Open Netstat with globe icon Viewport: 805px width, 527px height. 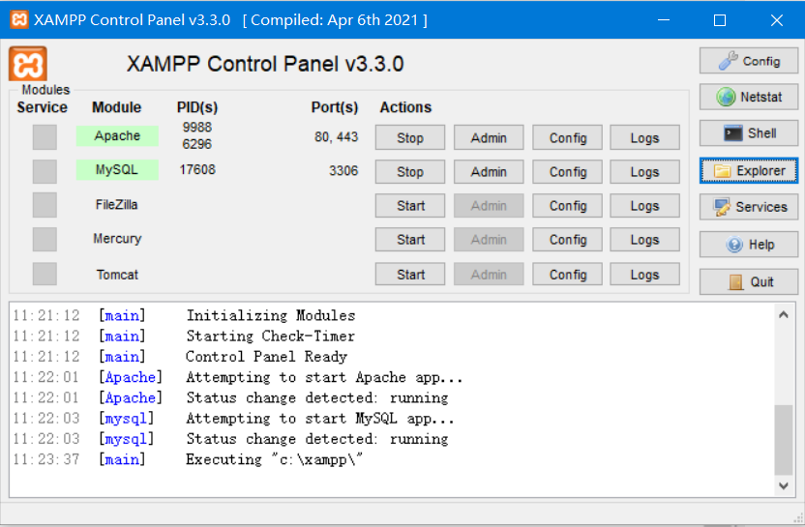click(749, 97)
